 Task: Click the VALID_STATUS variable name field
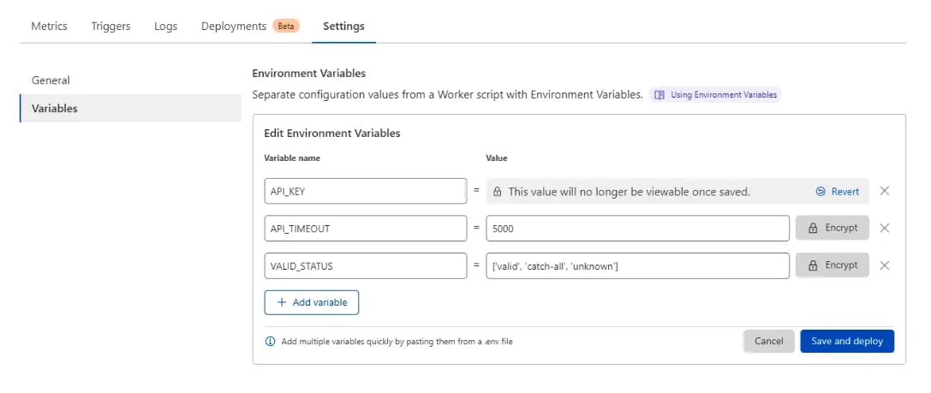pyautogui.click(x=365, y=266)
